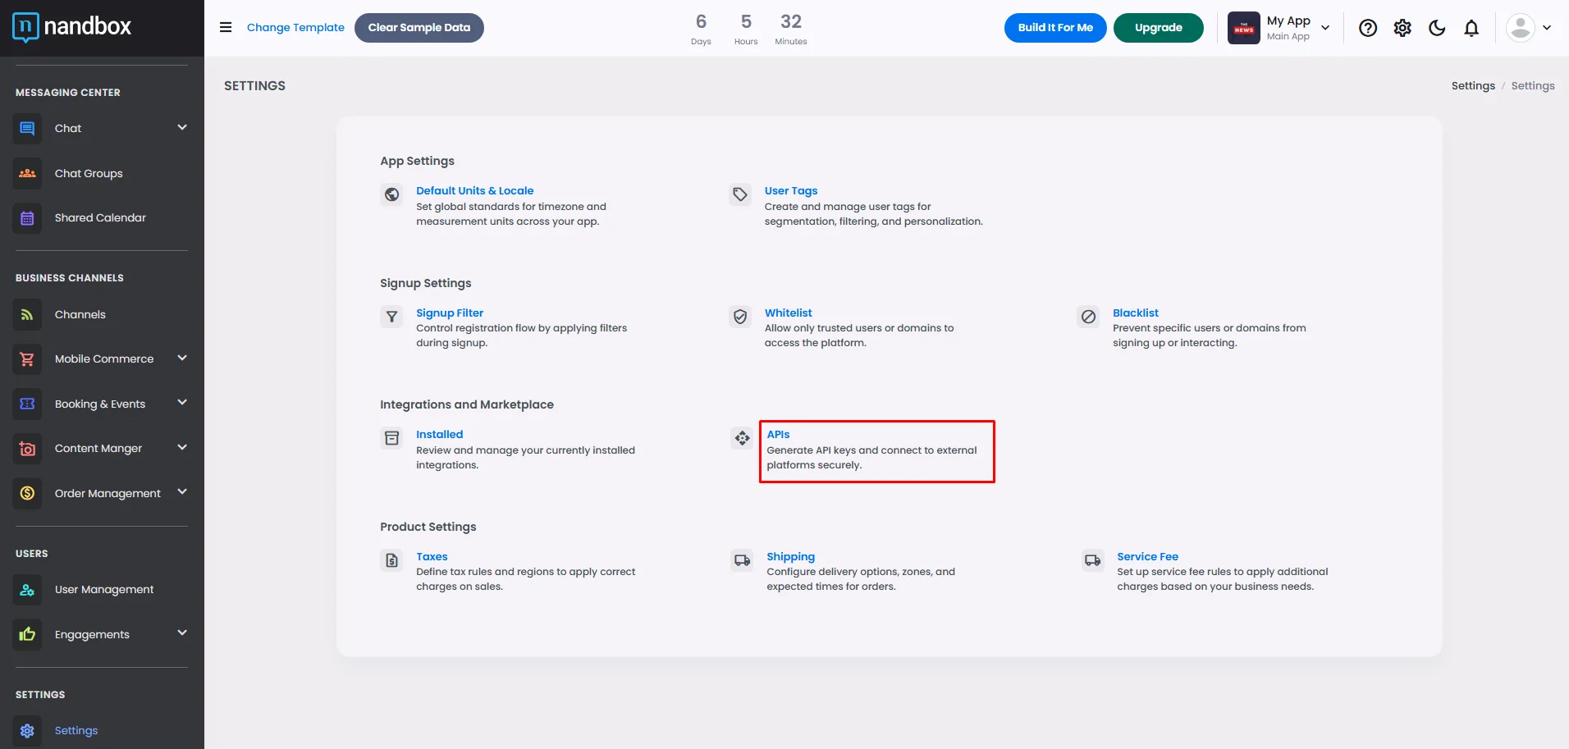Open the user profile avatar dropdown
Viewport: 1569px width, 749px height.
[x=1529, y=28]
